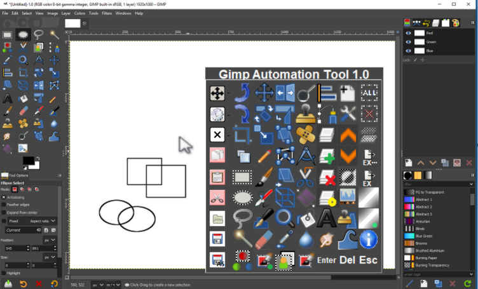Click the orange up chevron in Automation Tool

(348, 135)
